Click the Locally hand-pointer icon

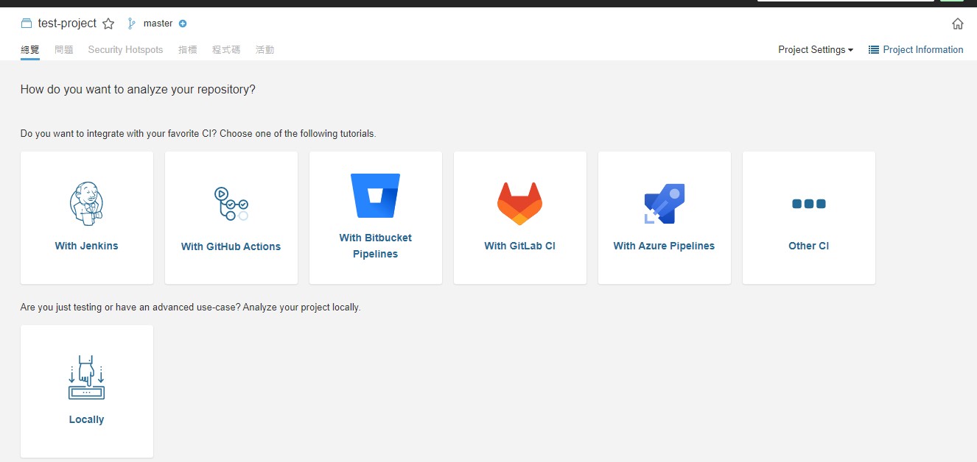pos(86,377)
